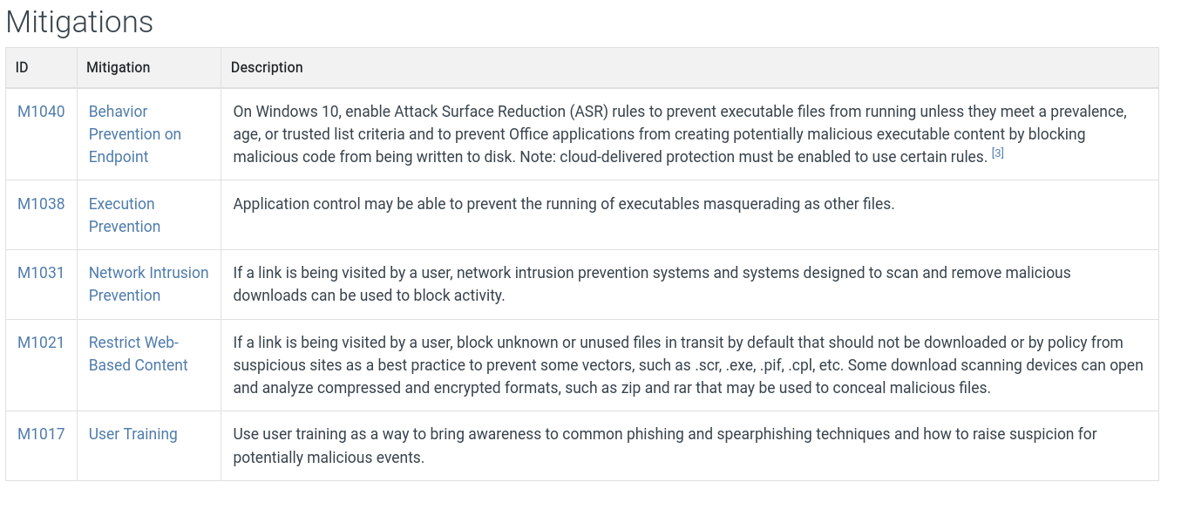Open the M1031 mitigation ID link
This screenshot has height=516, width=1188.
41,273
